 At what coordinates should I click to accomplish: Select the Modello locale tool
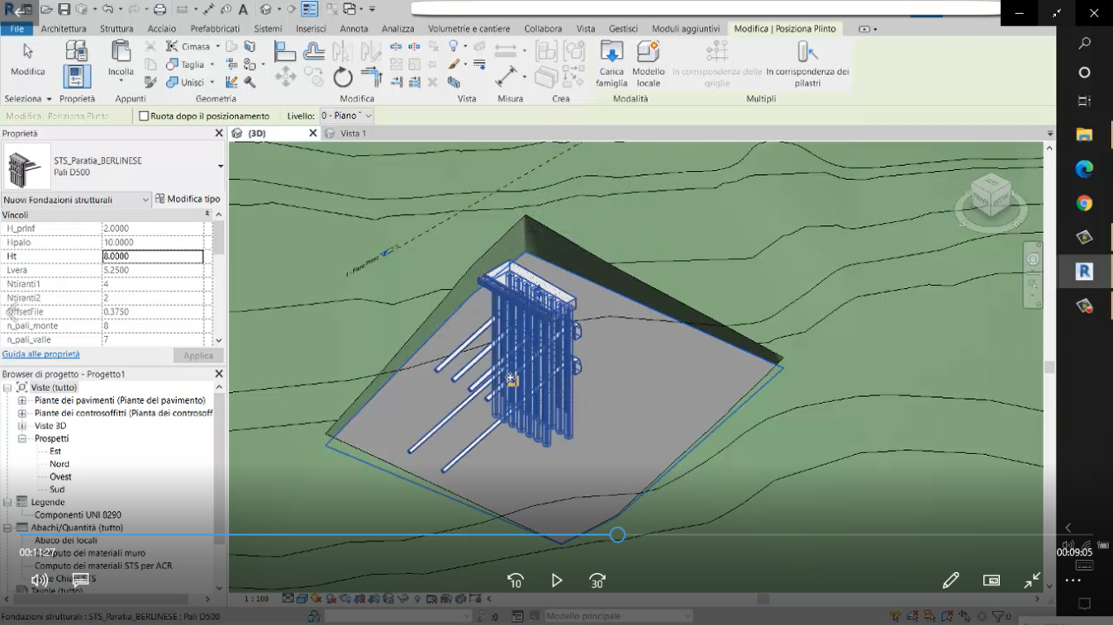tap(649, 53)
